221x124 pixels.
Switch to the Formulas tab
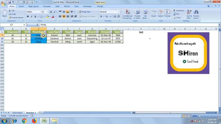(47, 6)
